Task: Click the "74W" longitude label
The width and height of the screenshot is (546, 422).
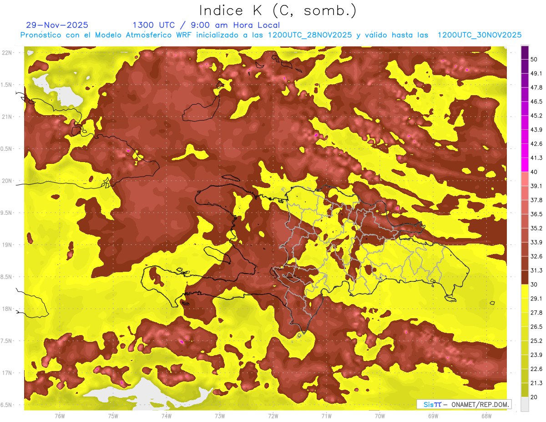Action: point(166,416)
